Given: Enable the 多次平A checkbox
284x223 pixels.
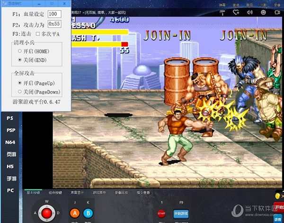Looking at the screenshot, I should tap(38, 34).
